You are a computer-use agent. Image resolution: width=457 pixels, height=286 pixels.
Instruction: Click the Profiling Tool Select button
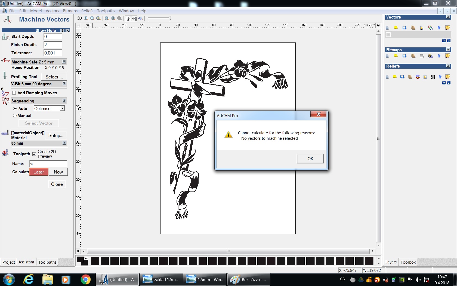click(54, 77)
